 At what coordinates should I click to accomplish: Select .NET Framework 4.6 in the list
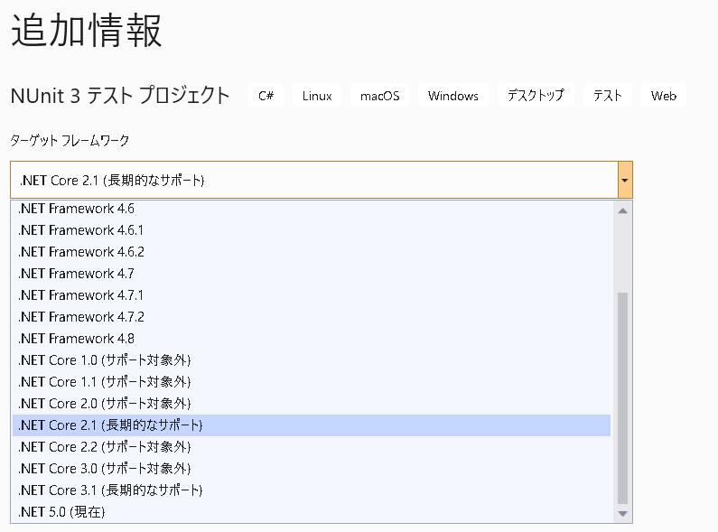coord(312,209)
